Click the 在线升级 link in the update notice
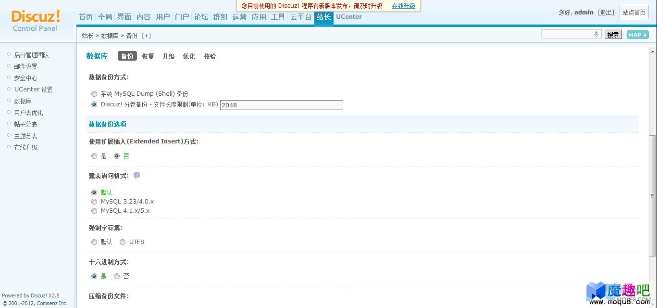The image size is (657, 308). [x=403, y=6]
